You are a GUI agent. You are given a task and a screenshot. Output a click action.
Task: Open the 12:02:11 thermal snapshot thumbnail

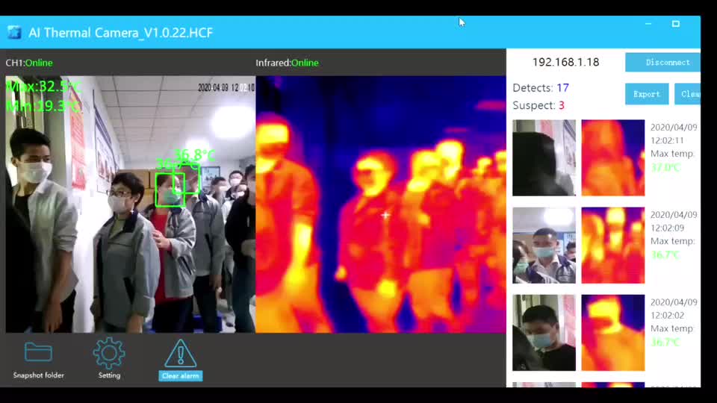pyautogui.click(x=612, y=157)
